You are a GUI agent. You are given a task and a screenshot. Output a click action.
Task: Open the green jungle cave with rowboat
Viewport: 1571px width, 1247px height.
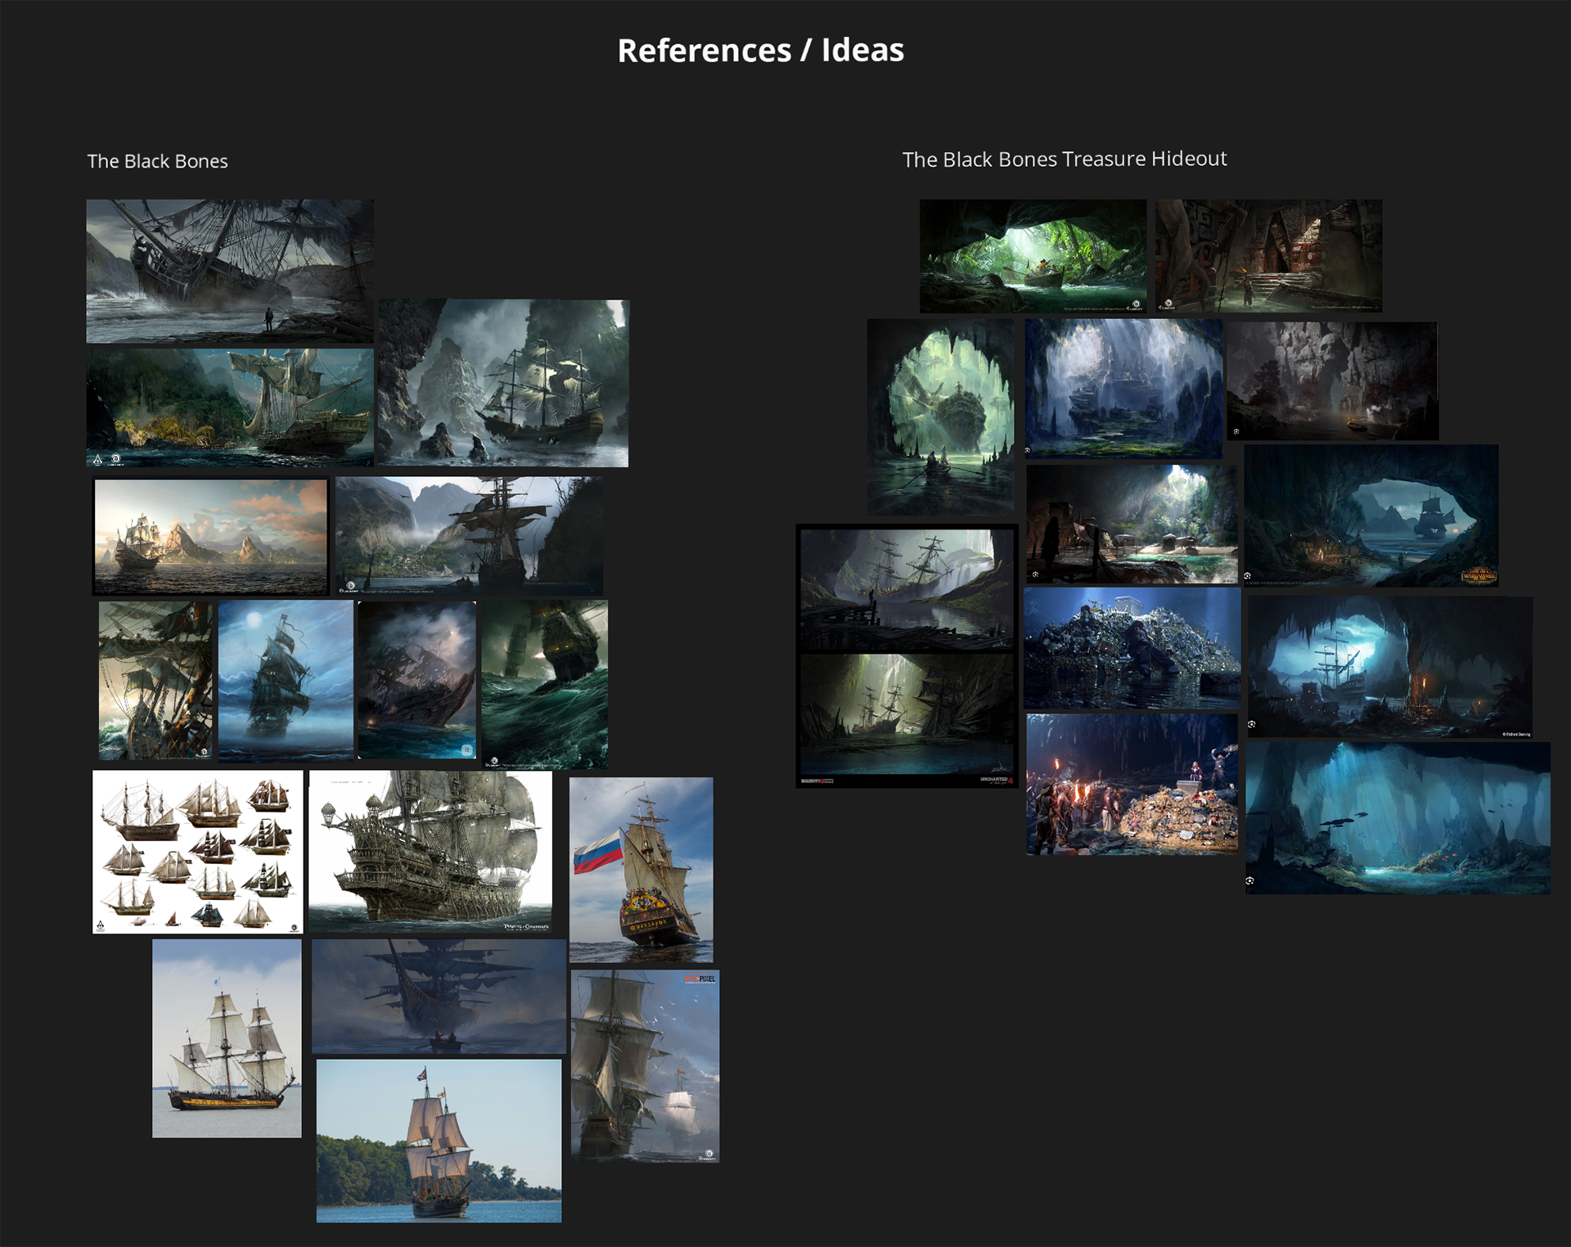(x=1033, y=255)
